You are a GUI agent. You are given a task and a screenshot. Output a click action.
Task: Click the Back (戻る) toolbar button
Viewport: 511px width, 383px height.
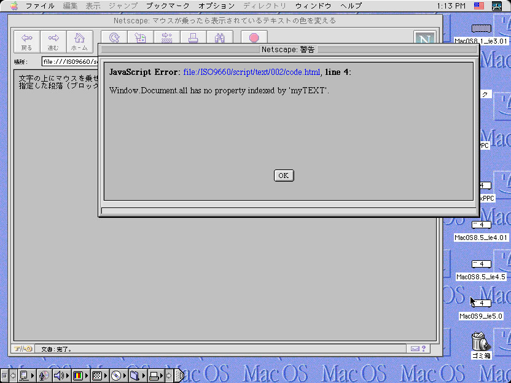coord(27,42)
